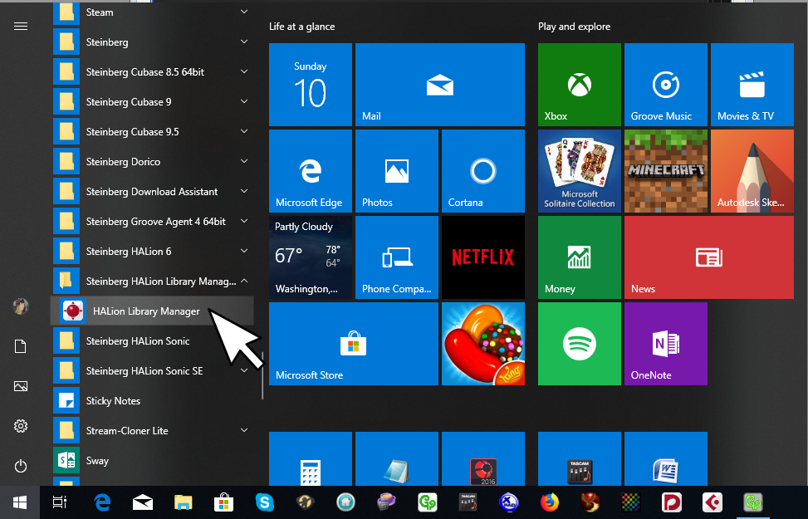Open the Calculator tile
This screenshot has width=808, height=519.
(311, 458)
